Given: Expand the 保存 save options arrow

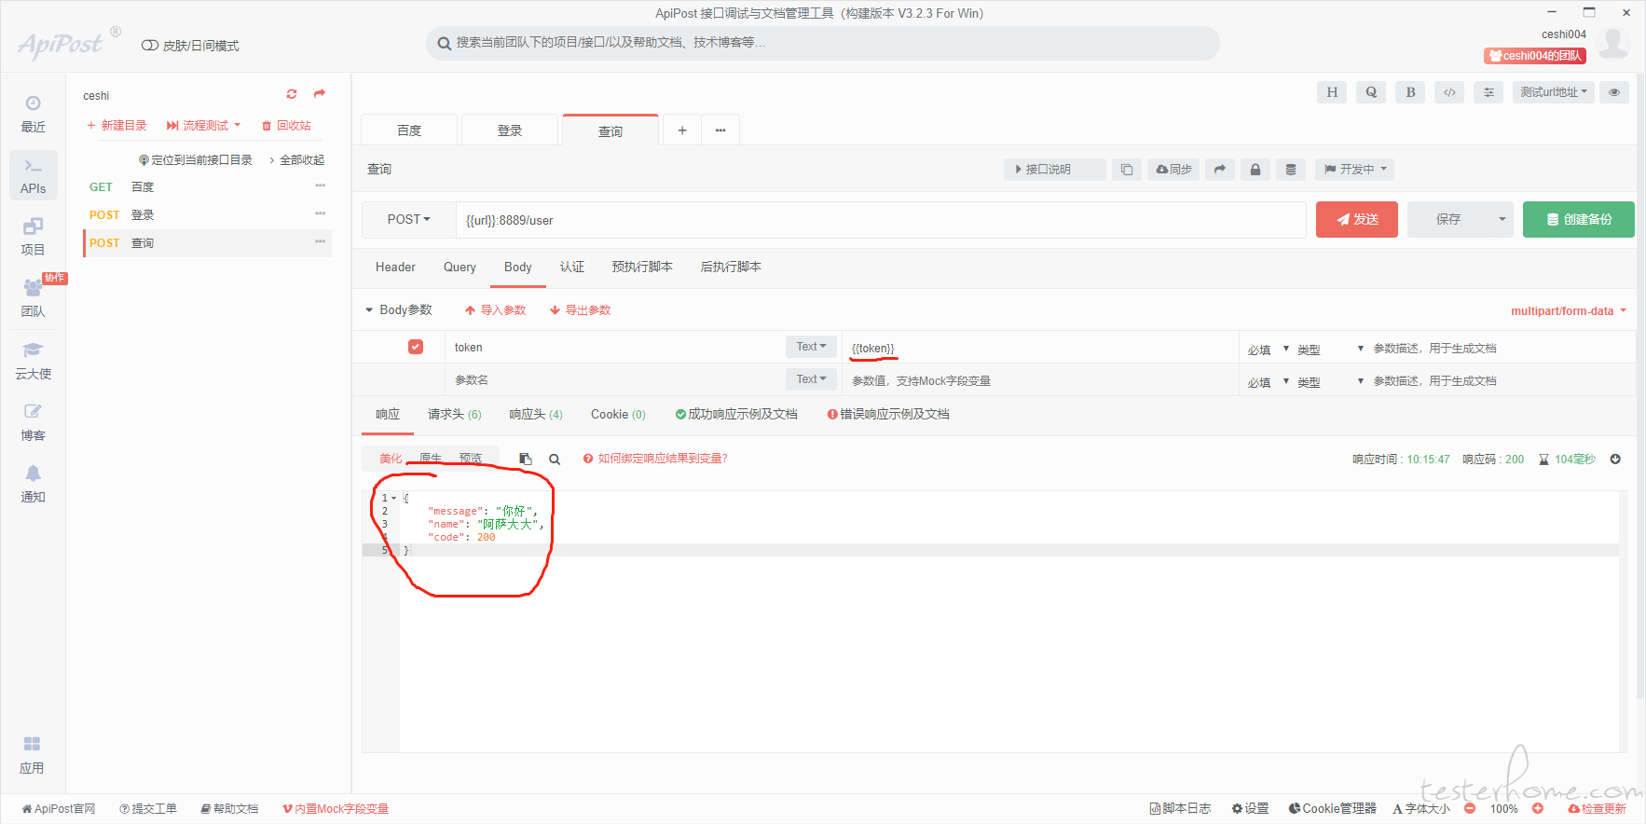Looking at the screenshot, I should [1502, 220].
